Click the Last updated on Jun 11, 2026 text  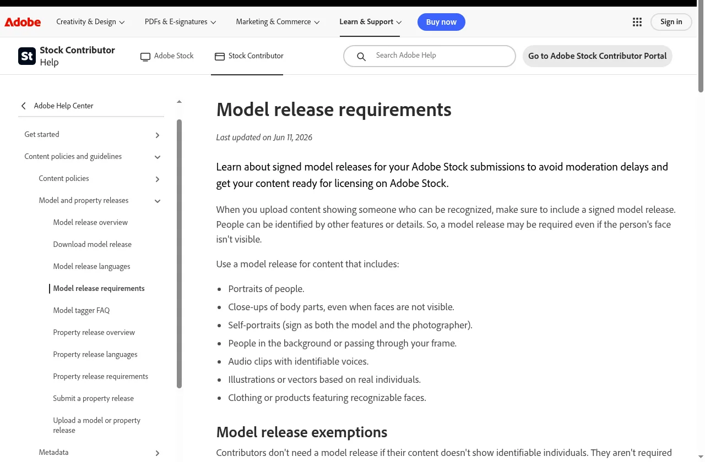tap(264, 137)
